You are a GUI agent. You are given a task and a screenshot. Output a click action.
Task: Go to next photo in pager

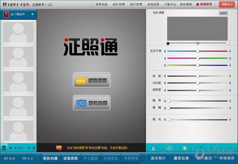coord(29,148)
